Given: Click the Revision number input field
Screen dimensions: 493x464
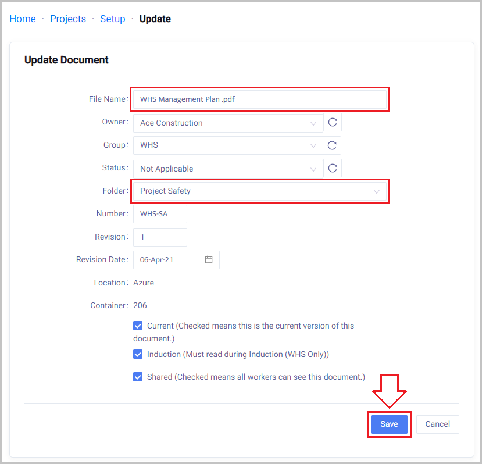Looking at the screenshot, I should click(x=160, y=237).
